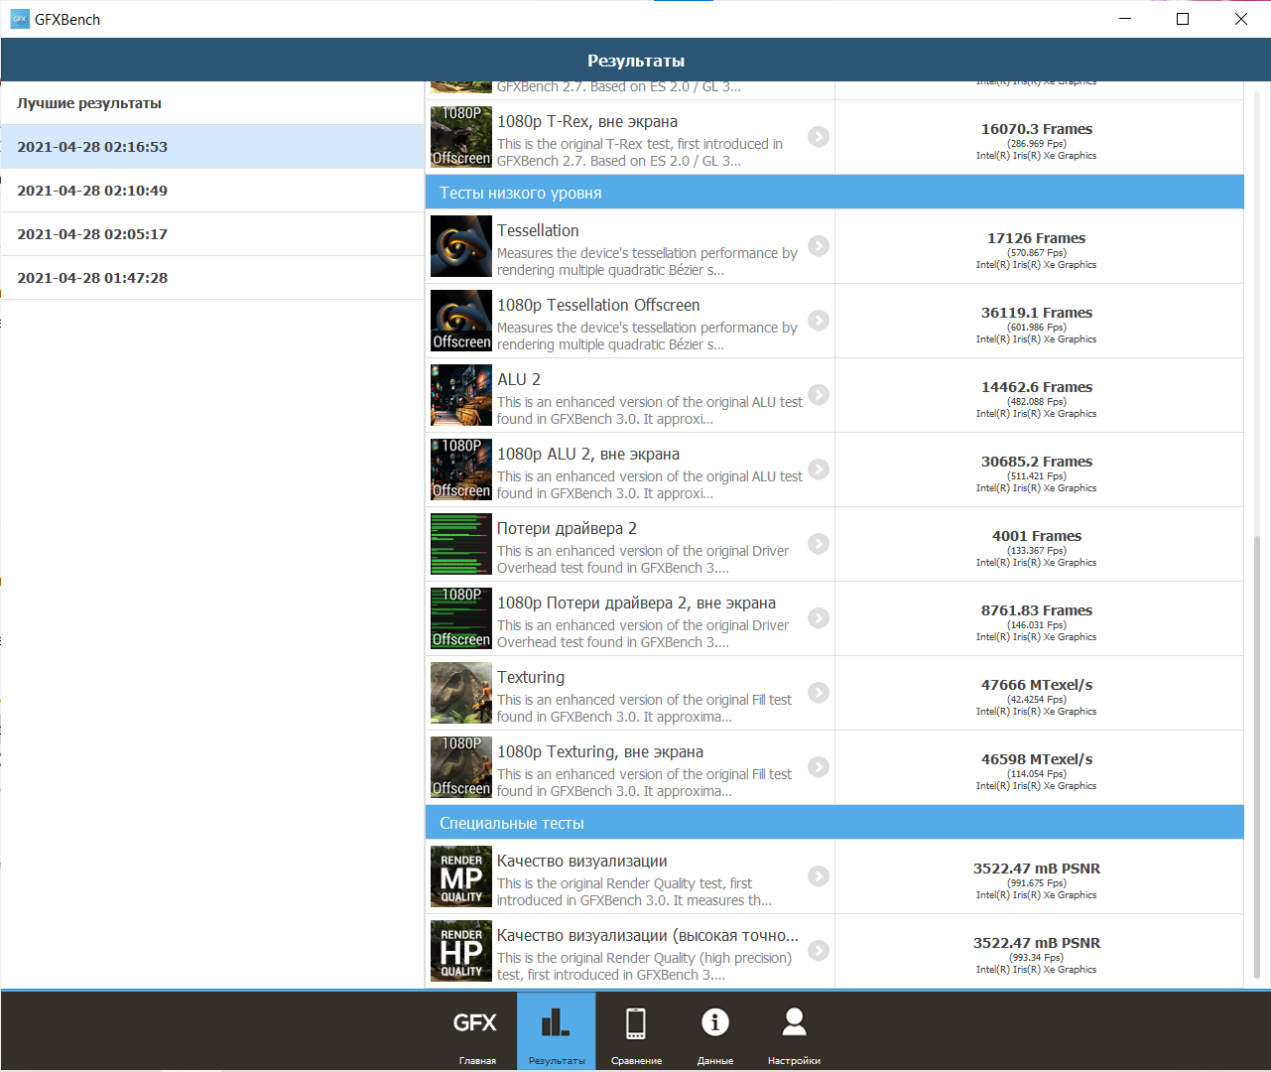Click the Потери драйвера 2 title
1271x1072 pixels.
[567, 528]
